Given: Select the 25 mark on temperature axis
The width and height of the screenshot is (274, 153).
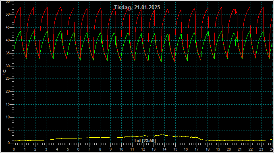Looking at the screenshot, I should click(8, 79).
